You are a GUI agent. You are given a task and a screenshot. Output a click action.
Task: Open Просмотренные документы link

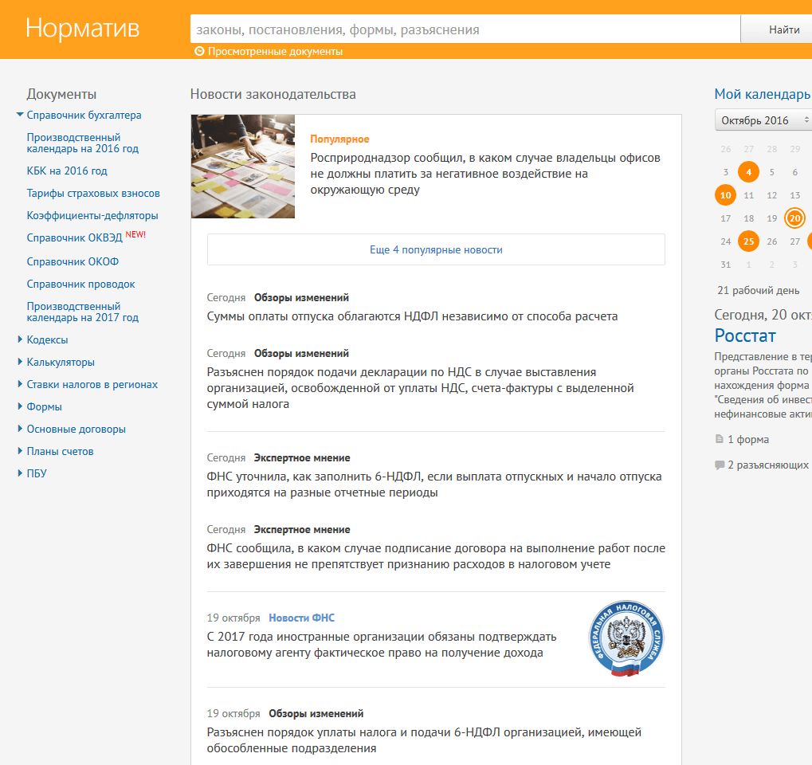275,51
